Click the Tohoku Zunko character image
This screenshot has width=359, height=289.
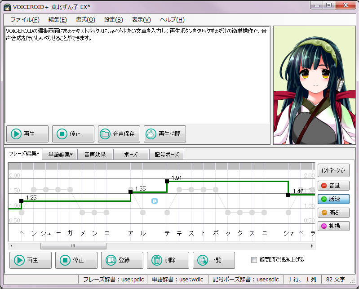click(x=315, y=85)
